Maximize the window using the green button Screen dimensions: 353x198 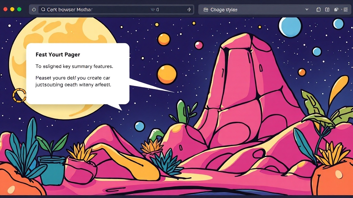(19, 9)
